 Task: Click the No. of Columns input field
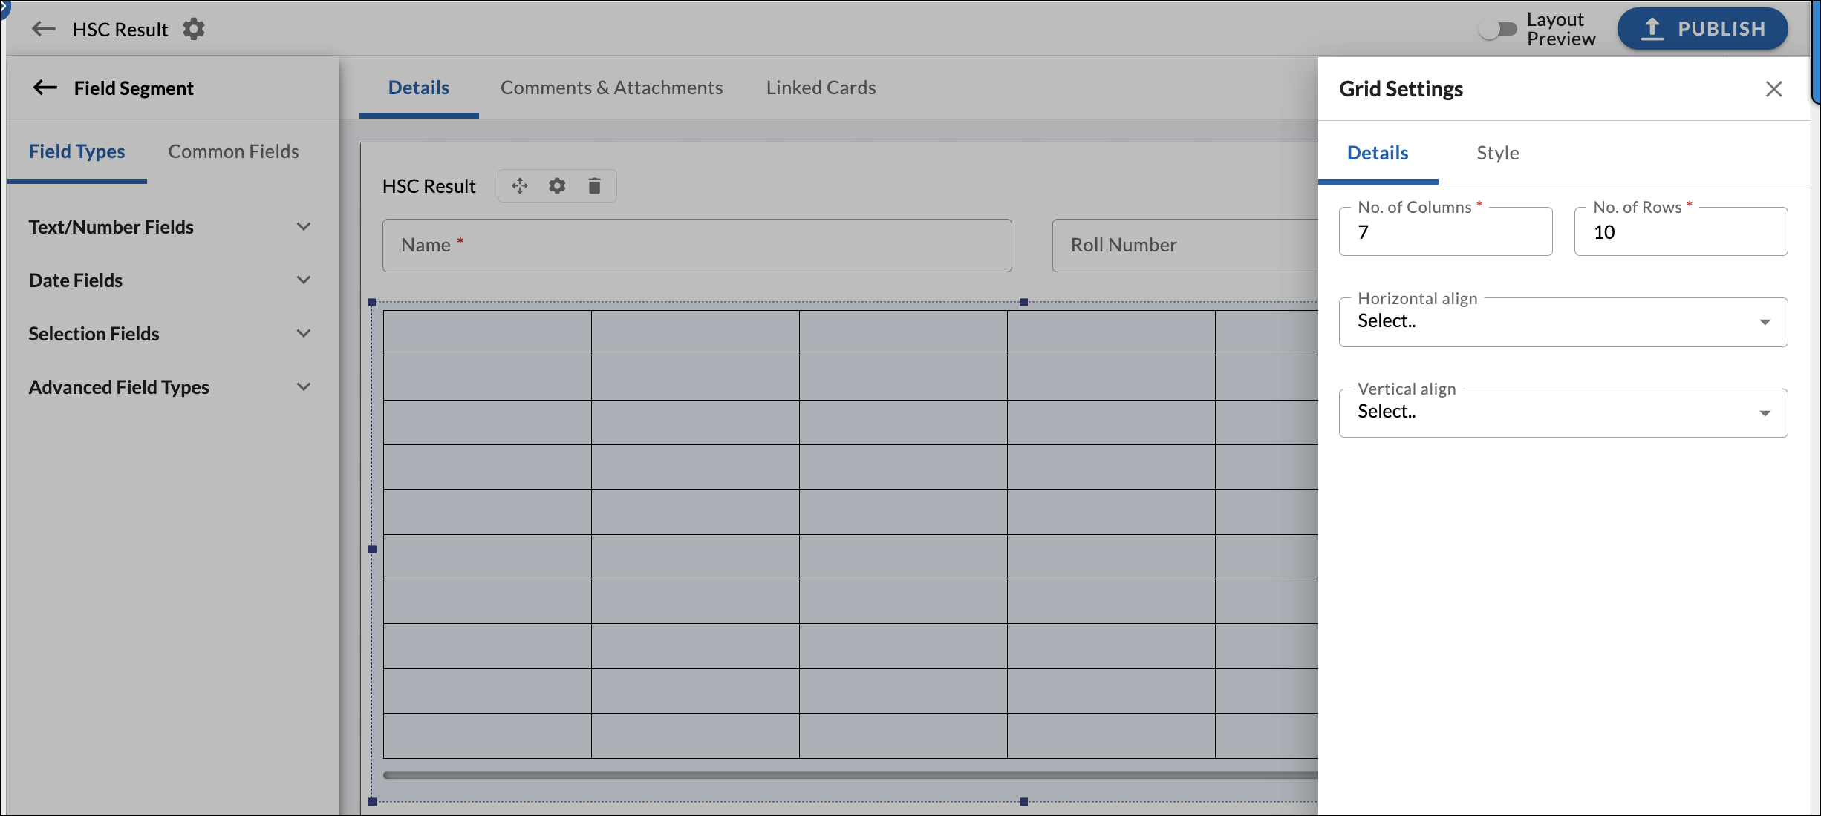click(1445, 231)
